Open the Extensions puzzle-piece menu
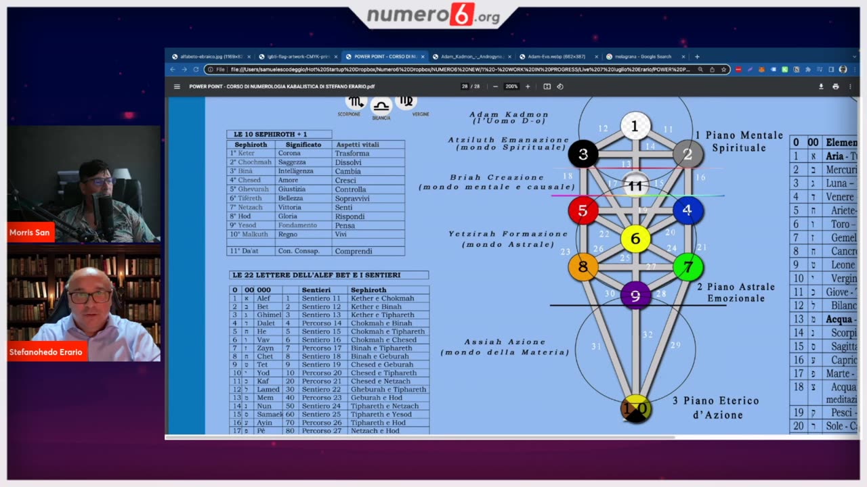Image resolution: width=867 pixels, height=487 pixels. [808, 69]
